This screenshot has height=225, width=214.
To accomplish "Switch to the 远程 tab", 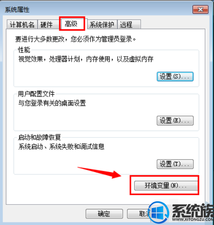I will tap(129, 24).
